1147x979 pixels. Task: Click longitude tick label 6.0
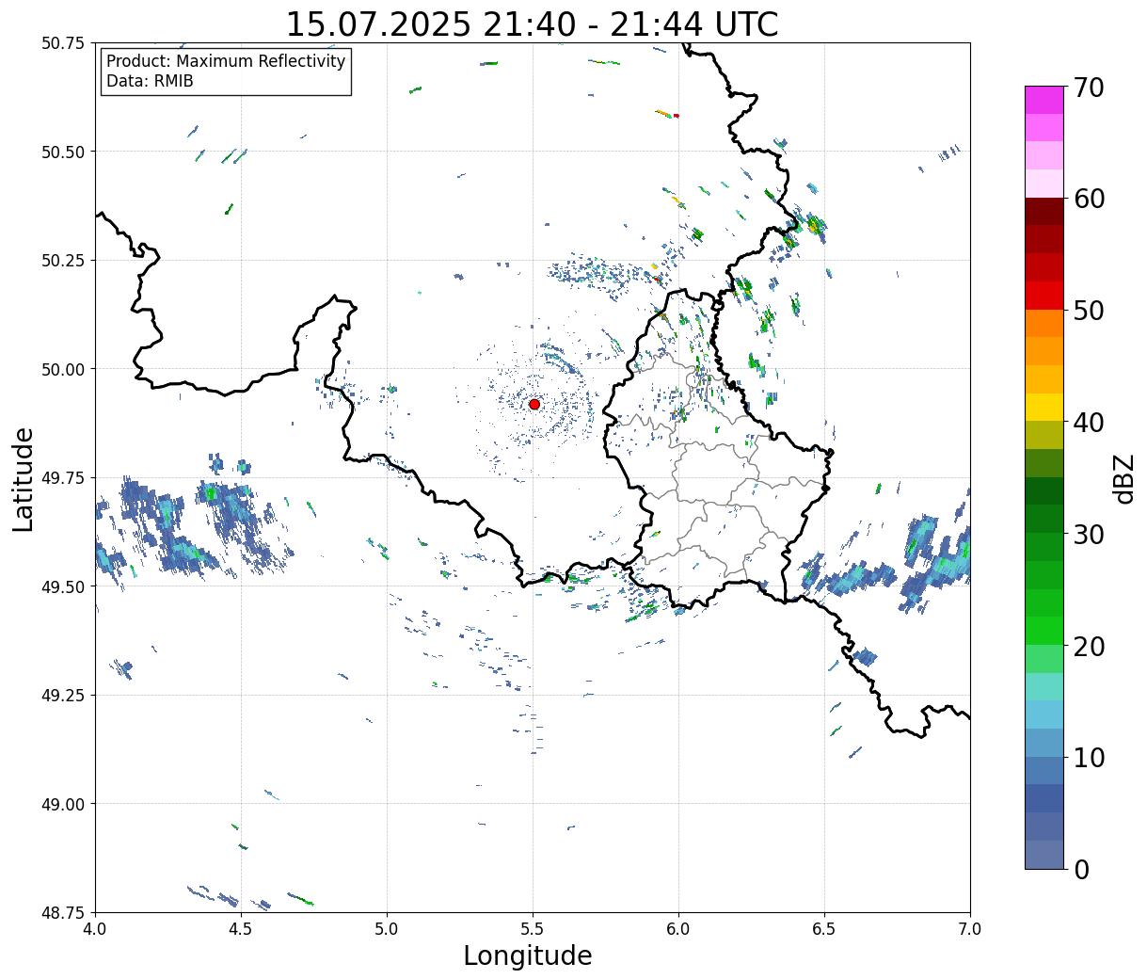pos(678,928)
